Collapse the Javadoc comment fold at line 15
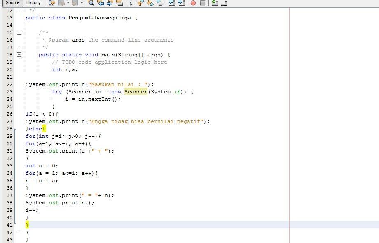This screenshot has width=379, height=243. pyautogui.click(x=19, y=32)
